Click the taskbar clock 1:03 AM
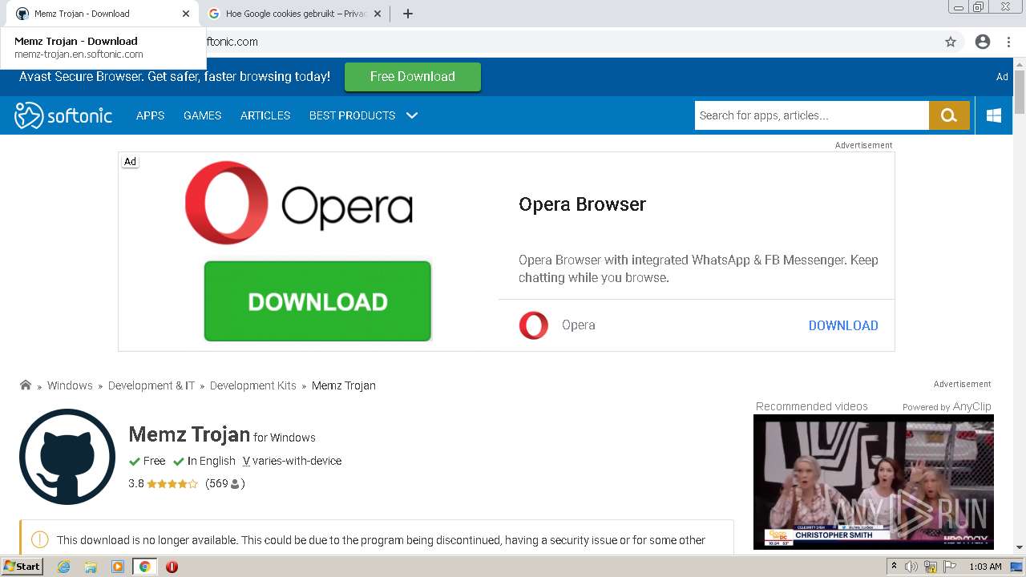The width and height of the screenshot is (1026, 577). coord(985,567)
